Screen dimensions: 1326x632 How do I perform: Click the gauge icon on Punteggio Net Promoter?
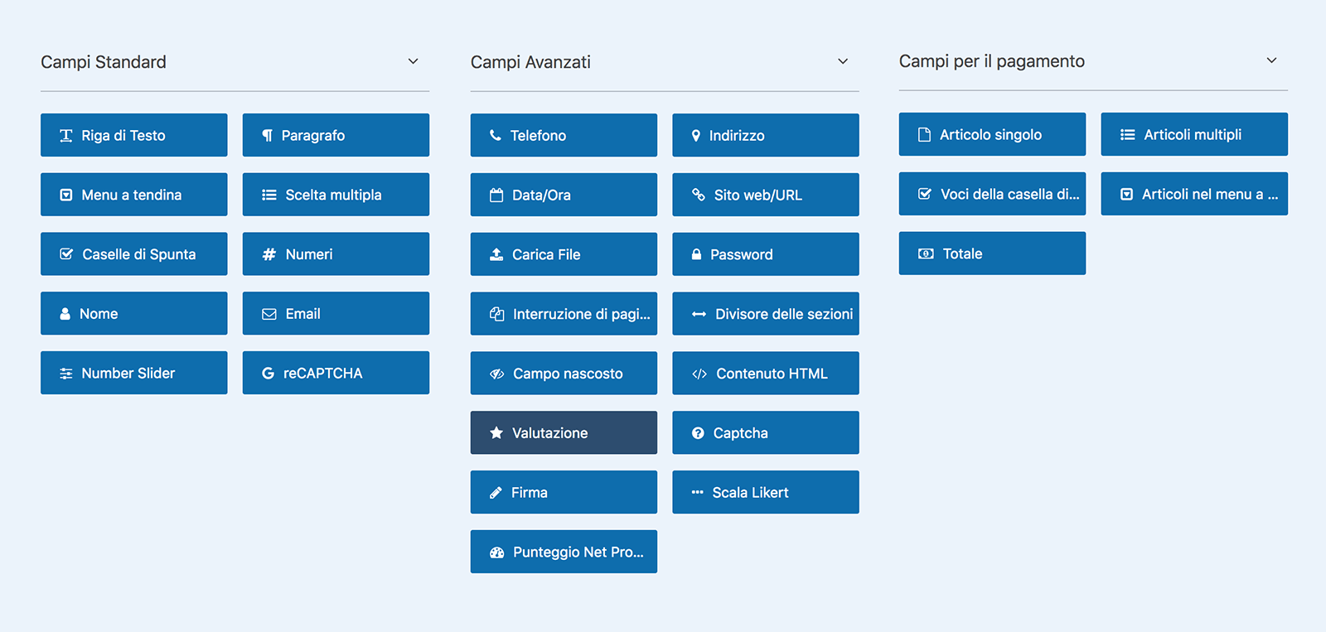point(496,552)
